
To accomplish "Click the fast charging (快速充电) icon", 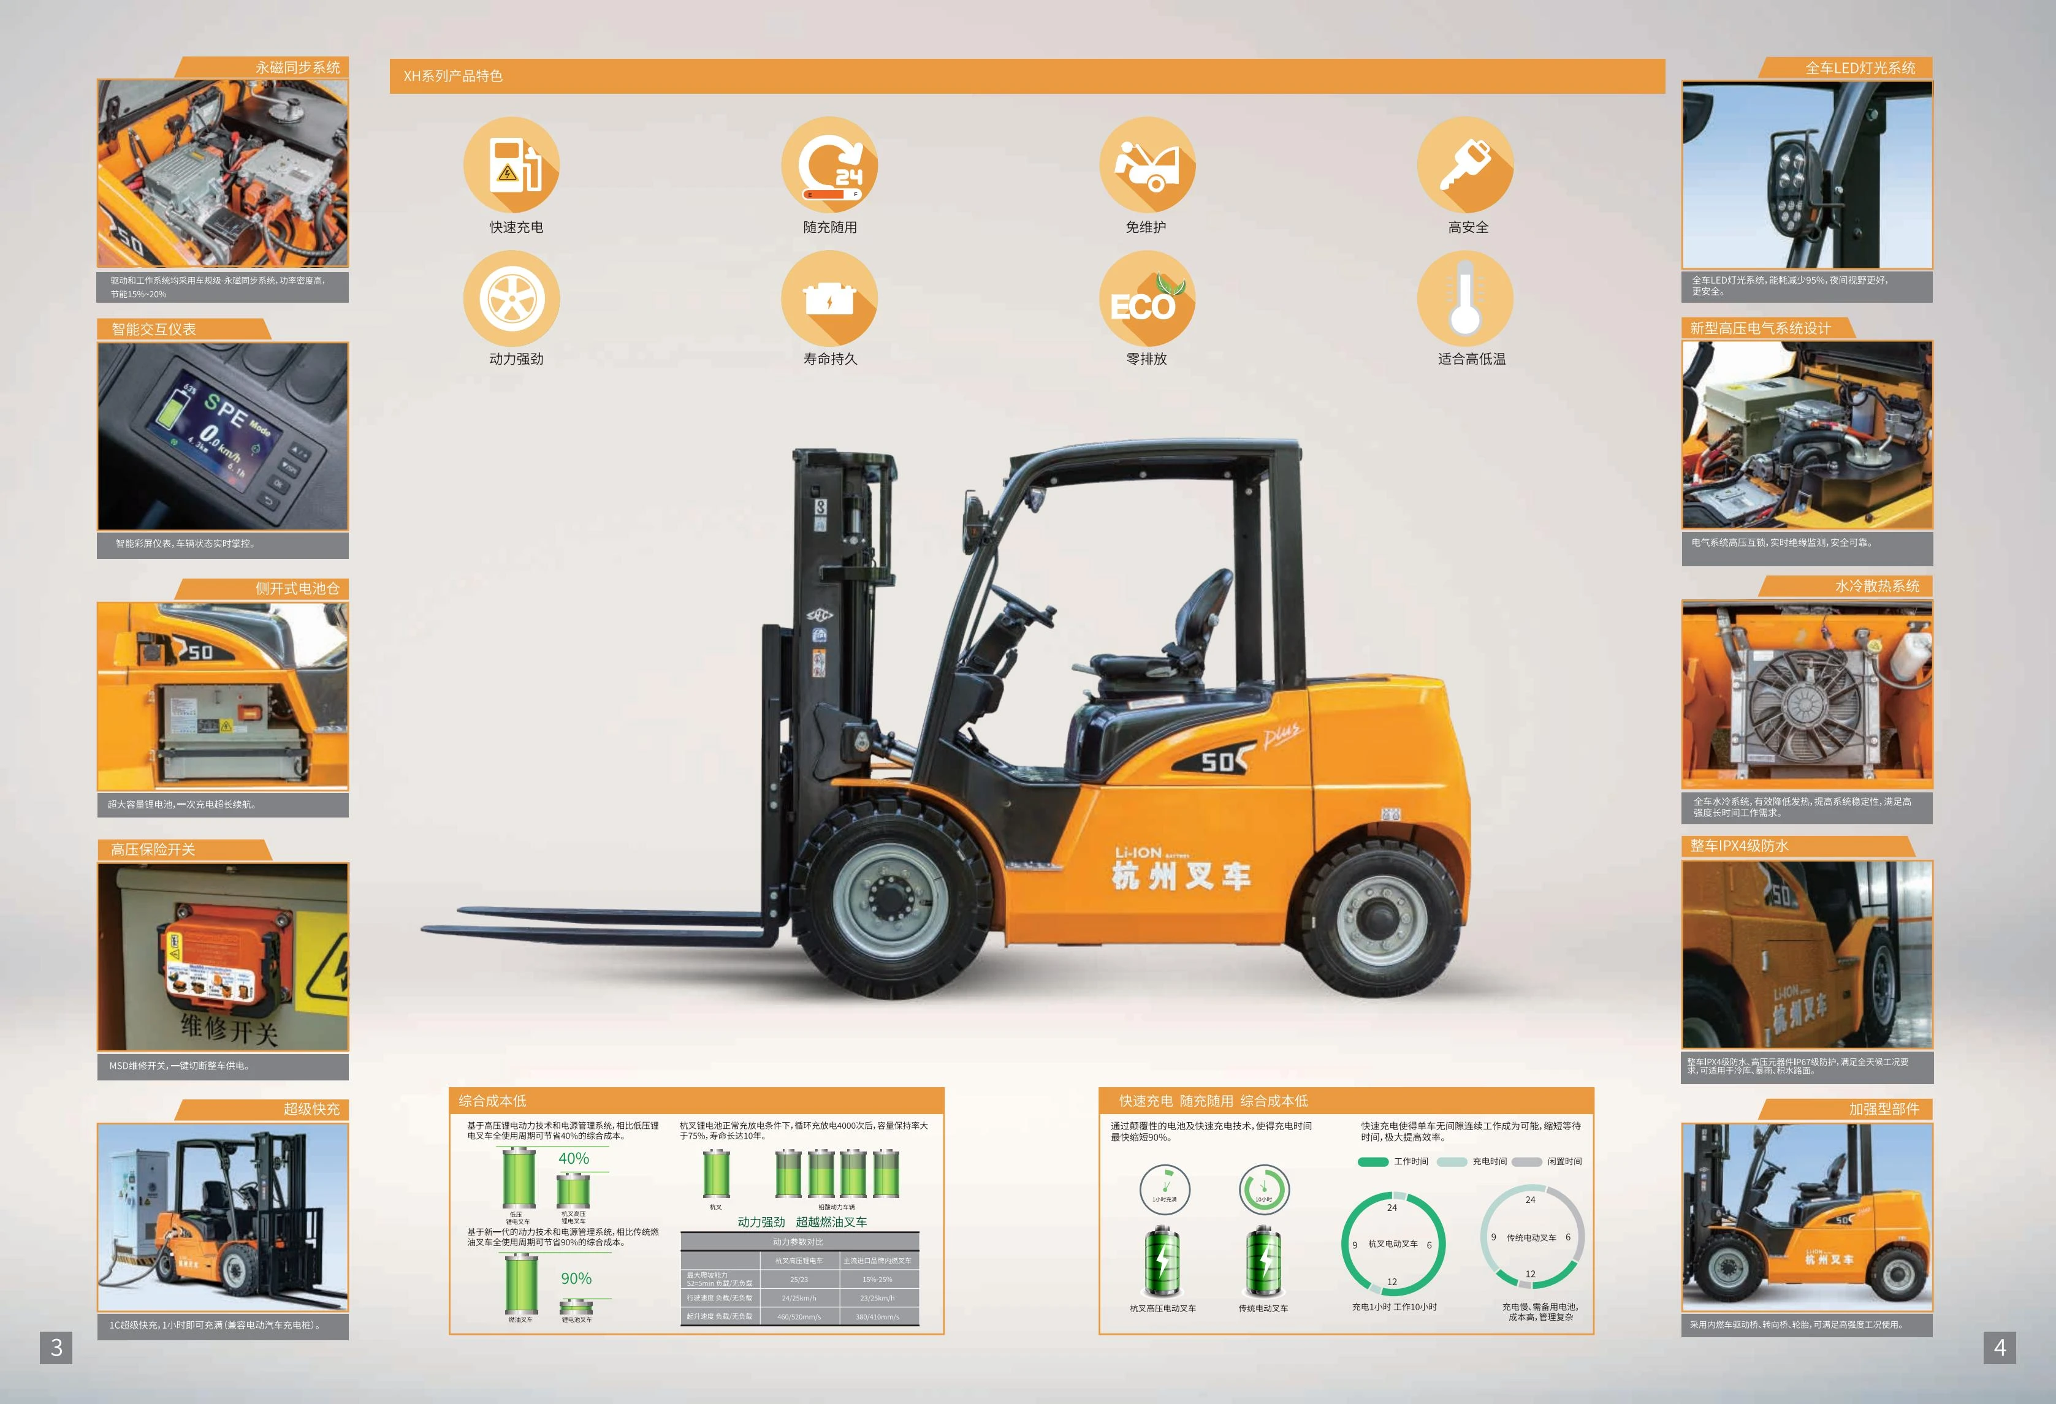I will tap(511, 165).
